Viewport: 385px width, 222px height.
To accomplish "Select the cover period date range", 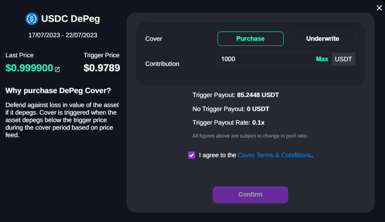I will pyautogui.click(x=63, y=35).
